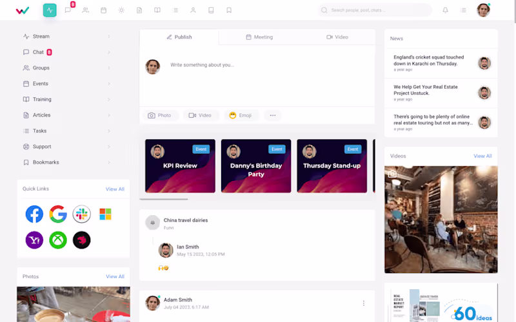The image size is (516, 322).
Task: Open more post options ellipsis
Action: (x=273, y=115)
